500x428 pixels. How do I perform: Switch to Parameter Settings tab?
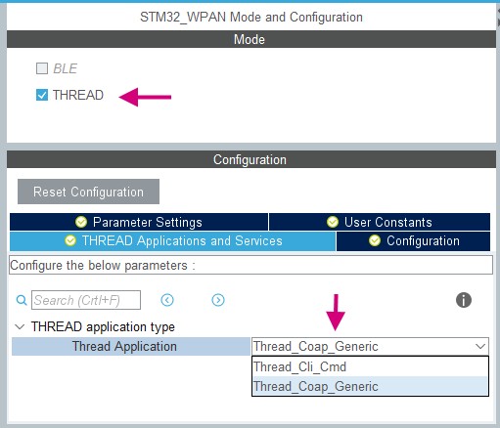pos(139,222)
